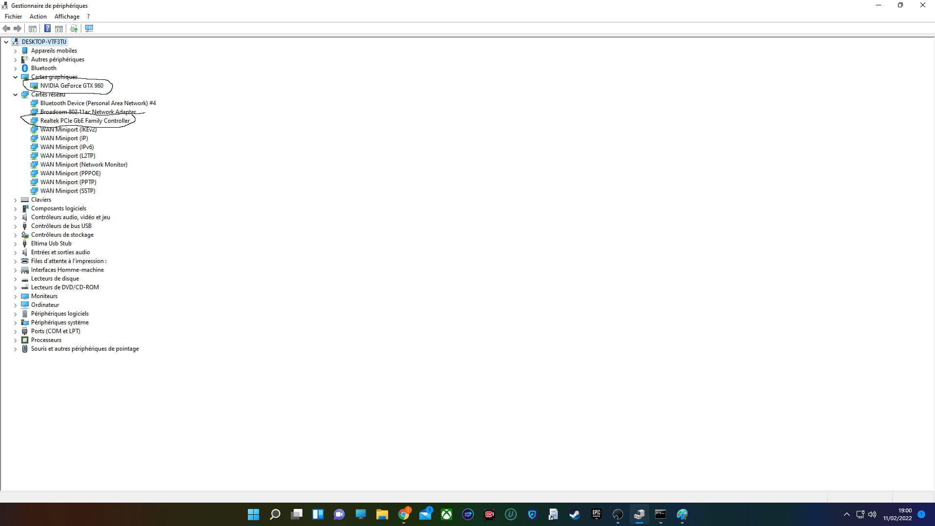Viewport: 935px width, 526px height.
Task: Select the Composants logiciels category
Action: pyautogui.click(x=58, y=208)
